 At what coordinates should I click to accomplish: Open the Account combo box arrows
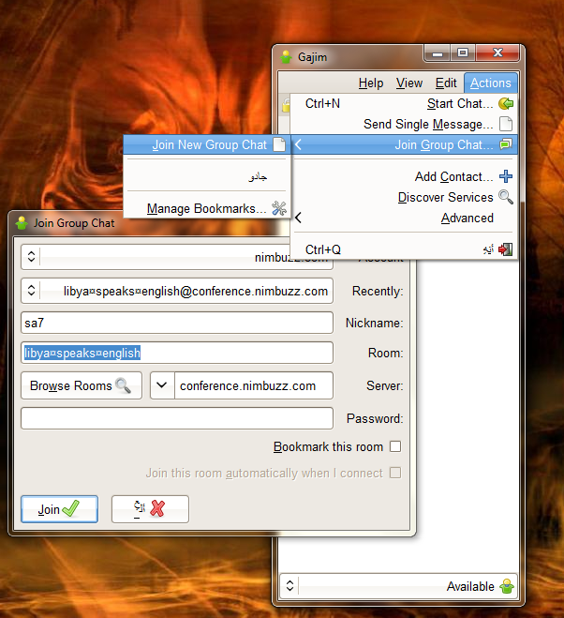[31, 257]
